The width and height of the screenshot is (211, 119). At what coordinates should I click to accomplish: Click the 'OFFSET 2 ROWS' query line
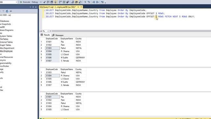click(105, 13)
